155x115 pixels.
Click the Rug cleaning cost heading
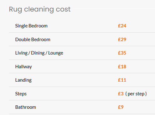40,9
